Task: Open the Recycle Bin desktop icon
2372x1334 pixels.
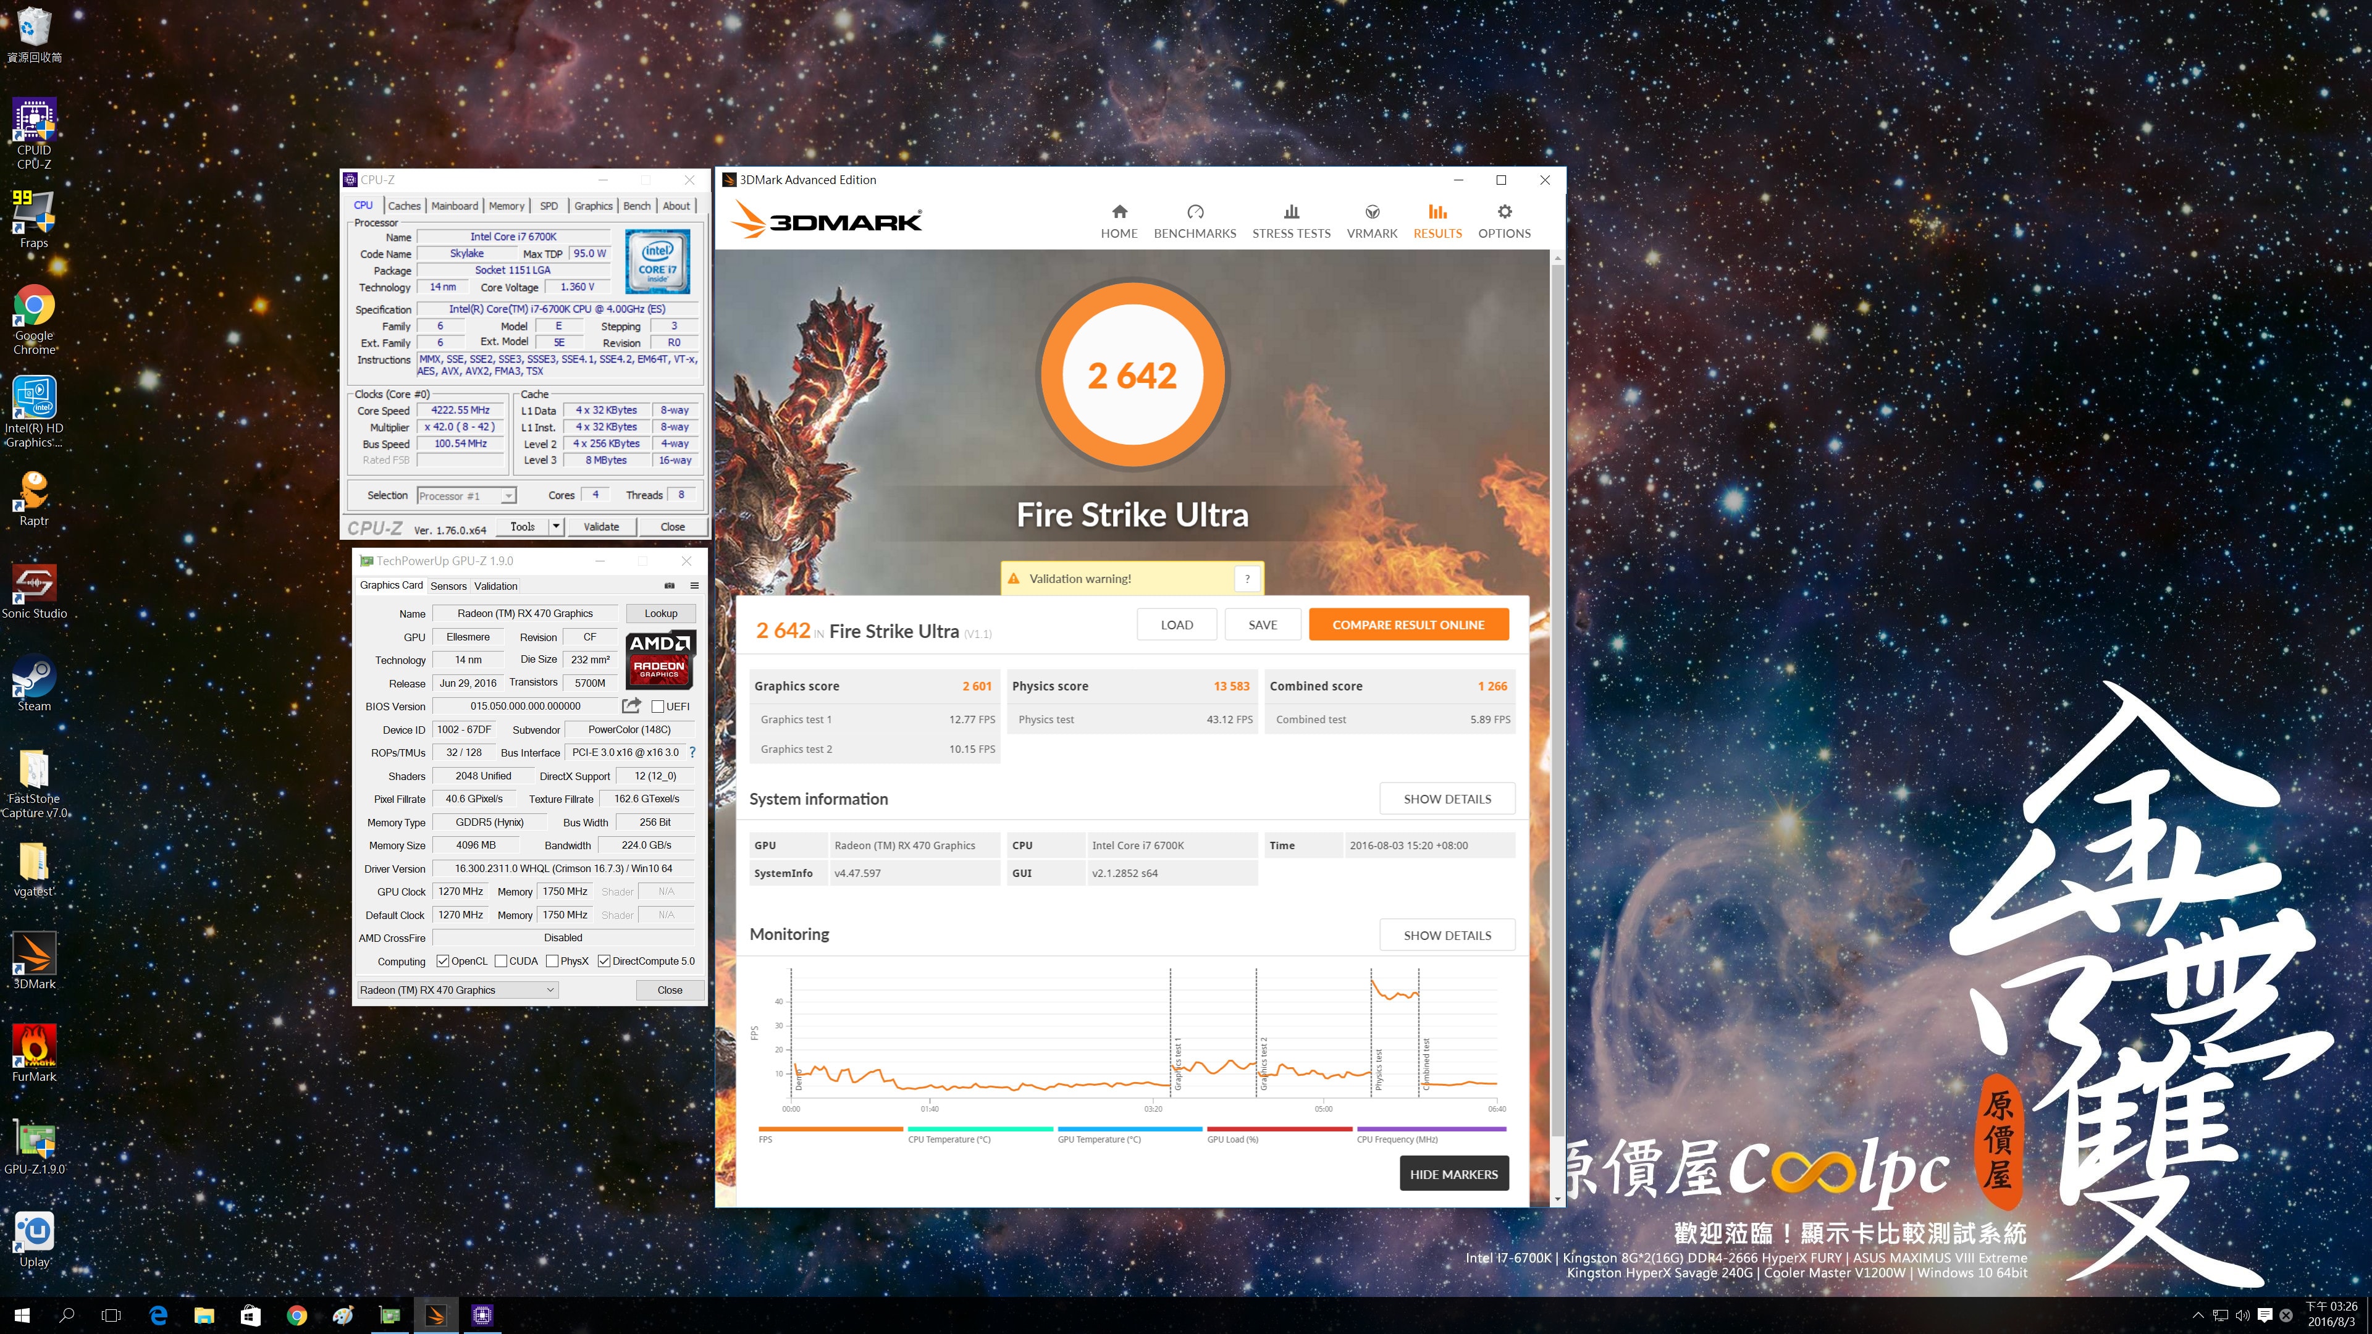Action: click(34, 34)
